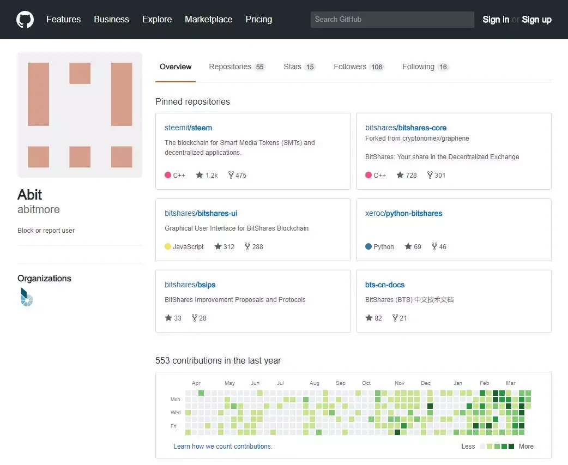Open the Features menu item
Viewport: 568px width, 465px height.
pos(63,20)
